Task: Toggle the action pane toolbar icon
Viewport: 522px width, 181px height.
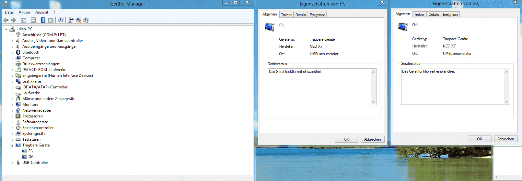Action: coord(51,20)
